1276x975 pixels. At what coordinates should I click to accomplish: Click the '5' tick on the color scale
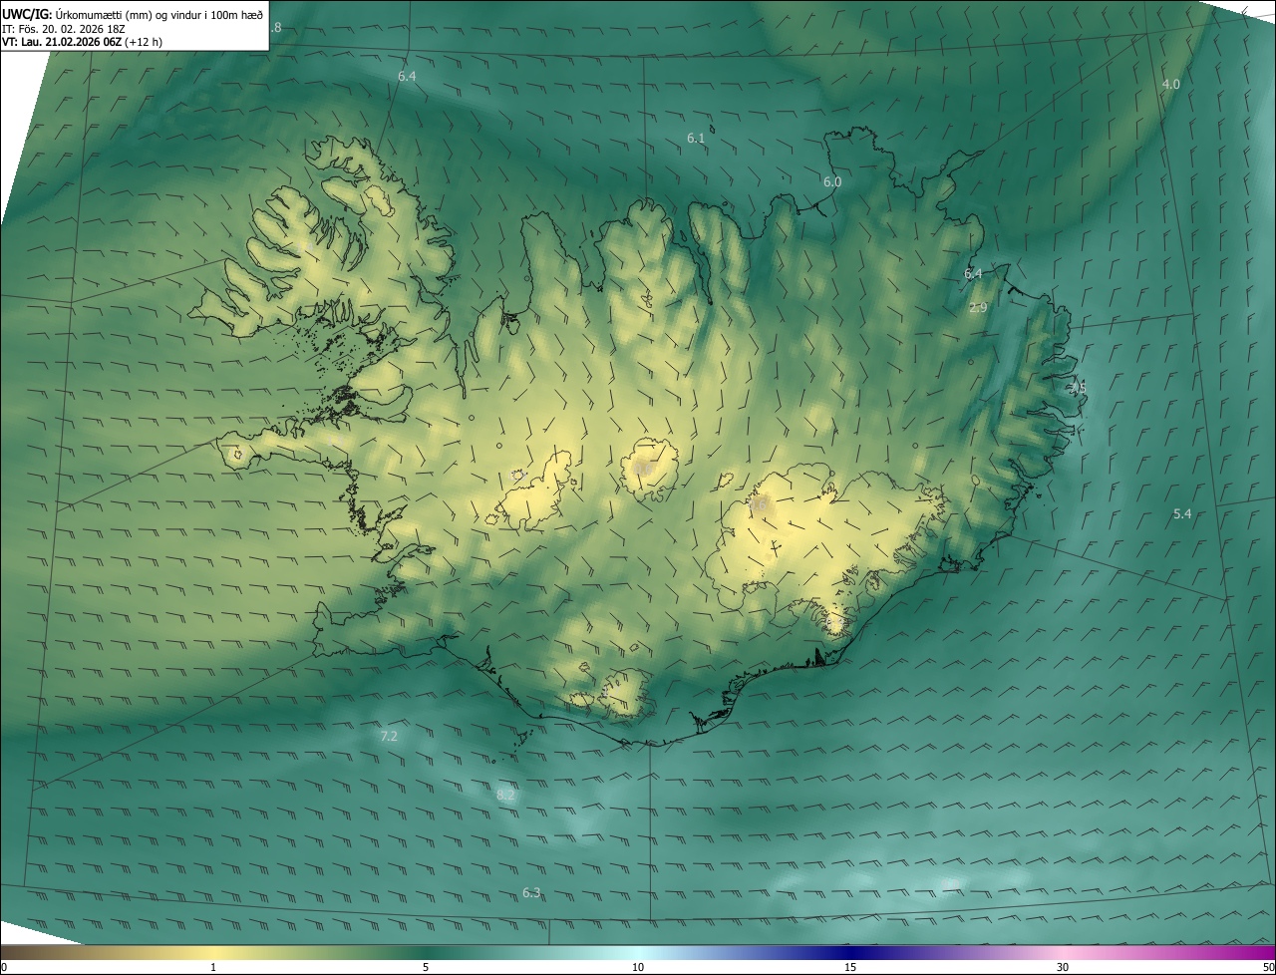tap(426, 968)
